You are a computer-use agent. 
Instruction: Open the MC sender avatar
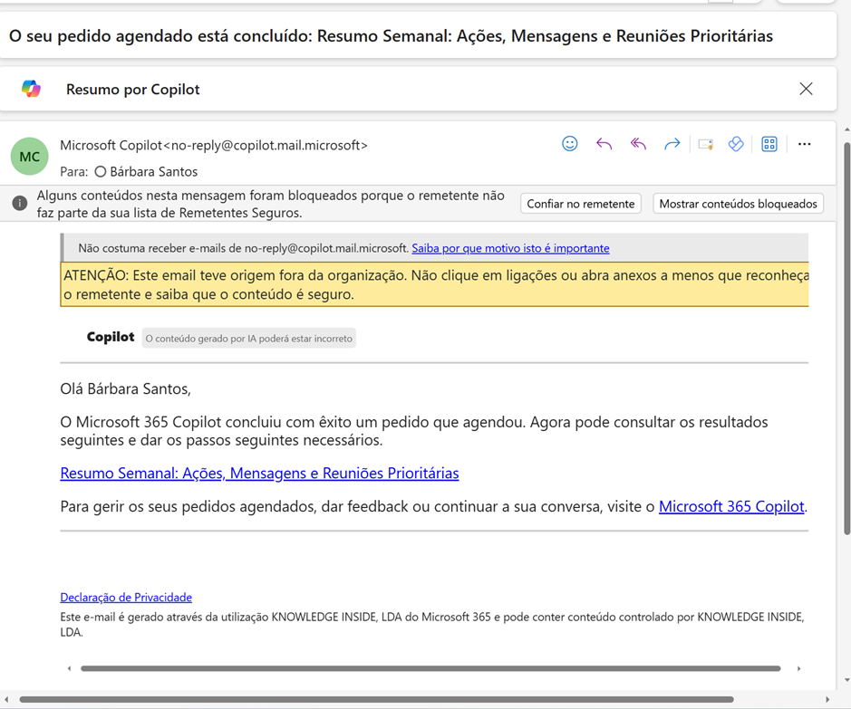[x=29, y=157]
